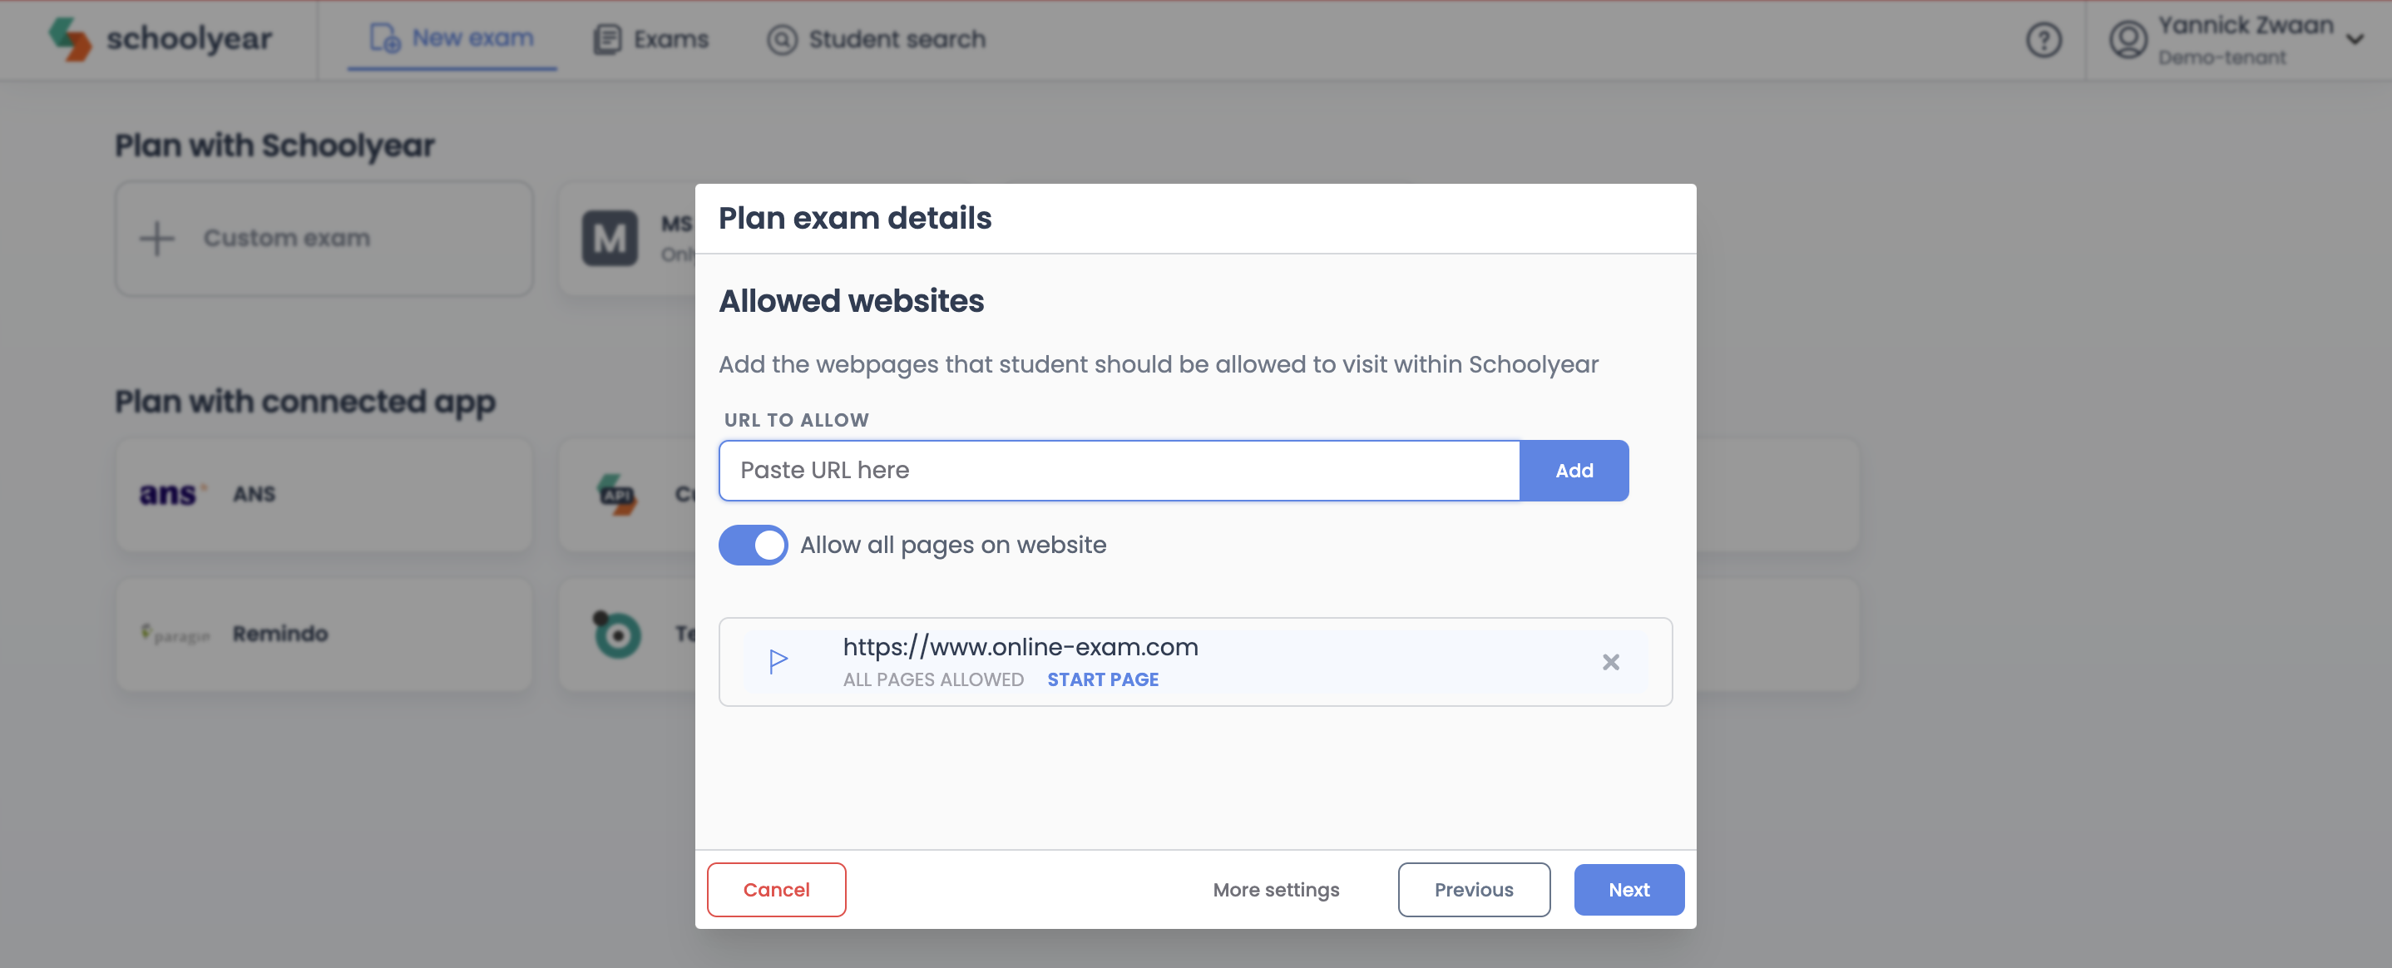Toggle Allow all pages on website
The height and width of the screenshot is (968, 2392).
pos(752,545)
